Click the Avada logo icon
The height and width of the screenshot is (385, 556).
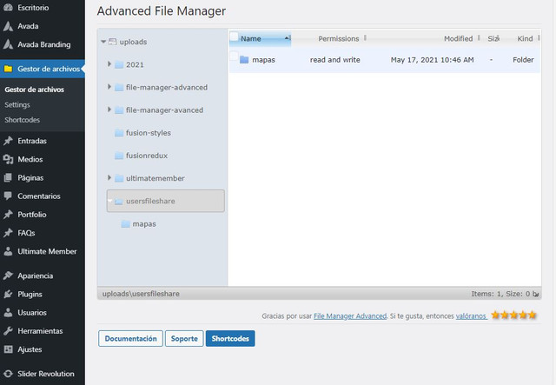click(x=8, y=26)
